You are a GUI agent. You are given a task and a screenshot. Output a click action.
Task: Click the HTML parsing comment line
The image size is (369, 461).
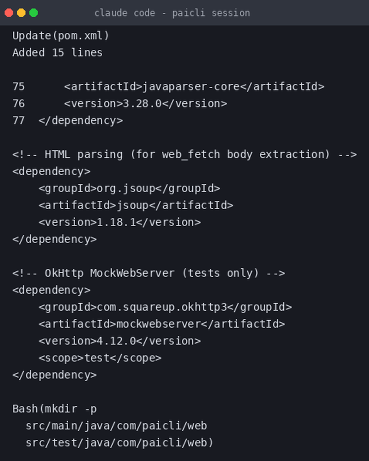pyautogui.click(x=184, y=154)
